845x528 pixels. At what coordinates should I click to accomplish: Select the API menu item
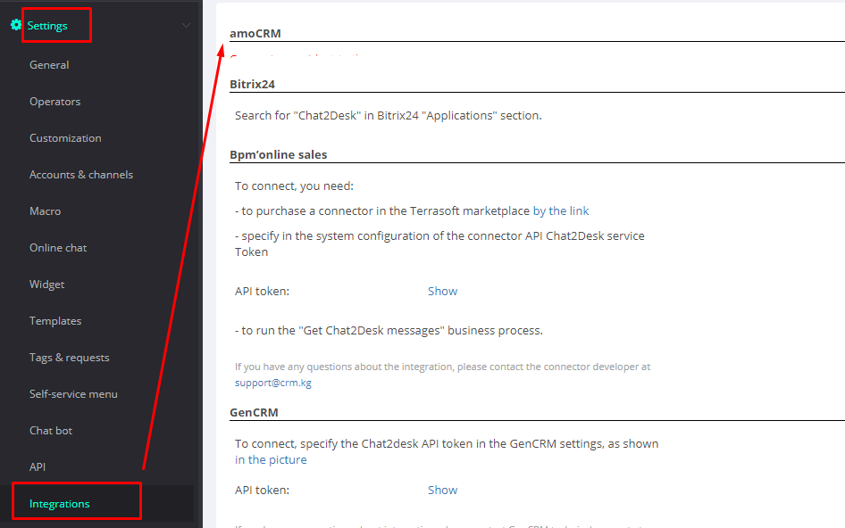(x=38, y=467)
